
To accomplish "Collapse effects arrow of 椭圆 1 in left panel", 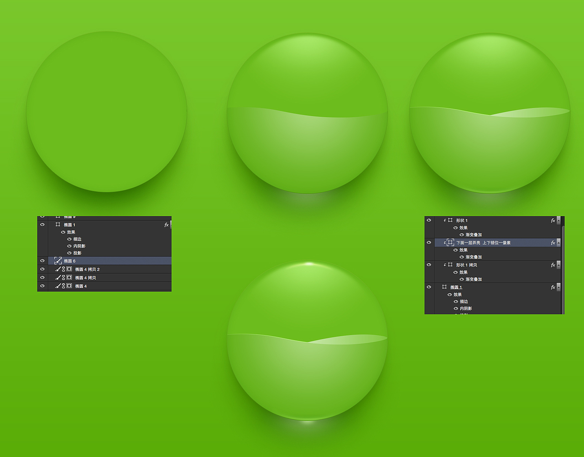I will tap(171, 225).
